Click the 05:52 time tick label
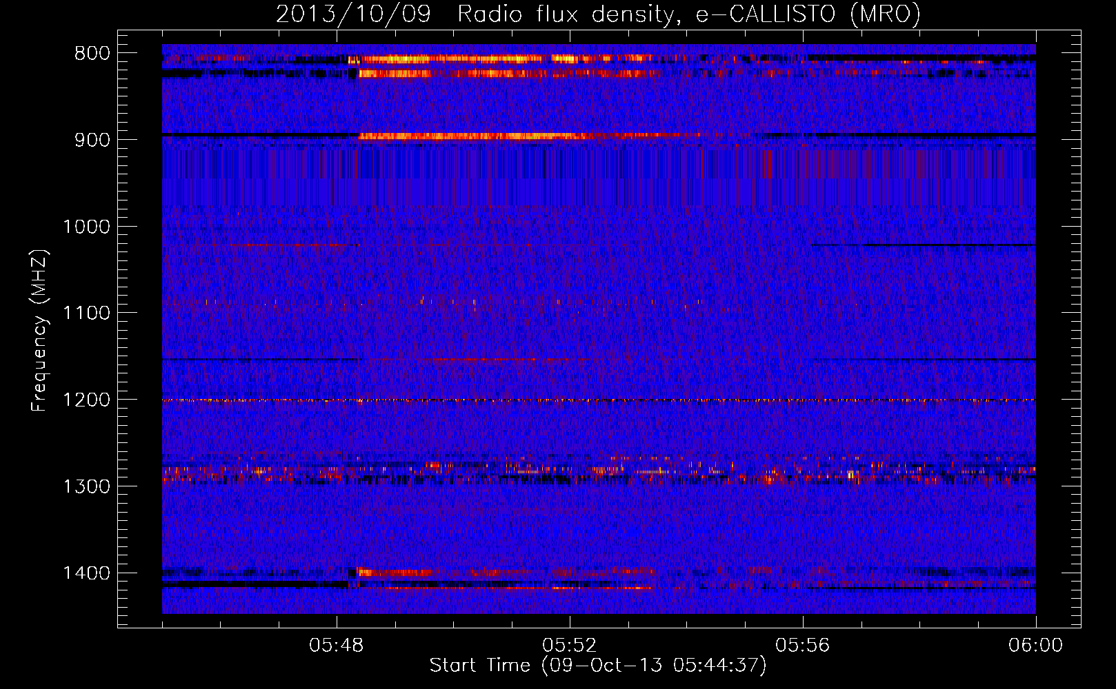The image size is (1116, 689). [570, 646]
